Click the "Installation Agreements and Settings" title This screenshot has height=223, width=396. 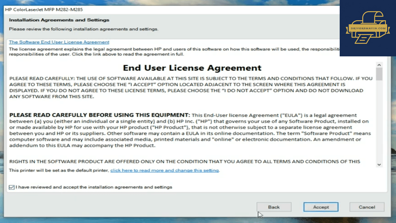(59, 20)
